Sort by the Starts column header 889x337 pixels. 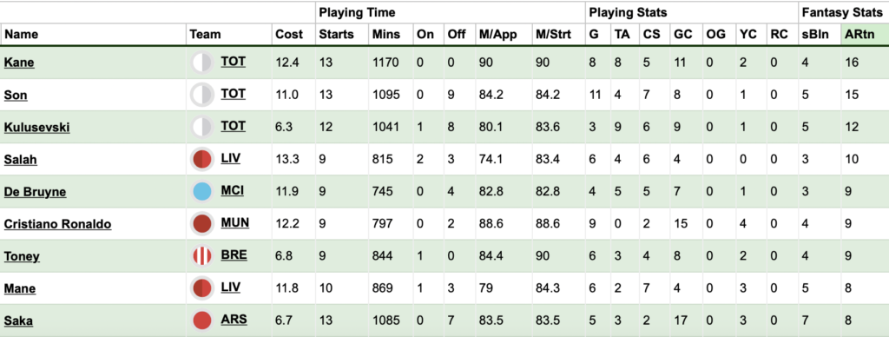336,34
